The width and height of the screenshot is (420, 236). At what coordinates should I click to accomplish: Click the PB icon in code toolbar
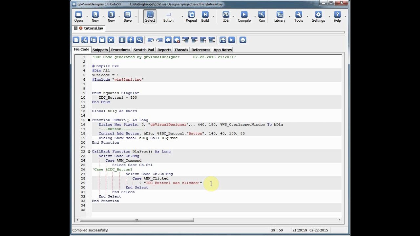223,40
